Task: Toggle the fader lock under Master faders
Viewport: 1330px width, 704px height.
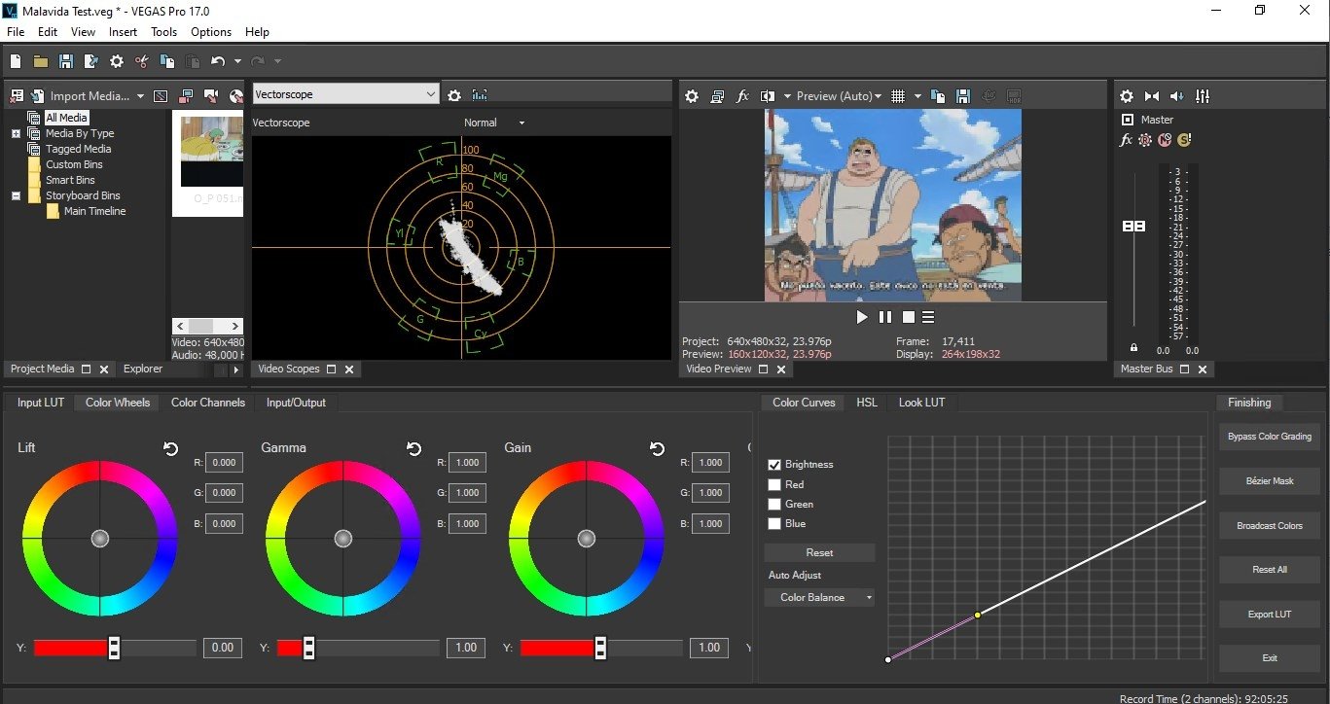Action: click(1133, 347)
